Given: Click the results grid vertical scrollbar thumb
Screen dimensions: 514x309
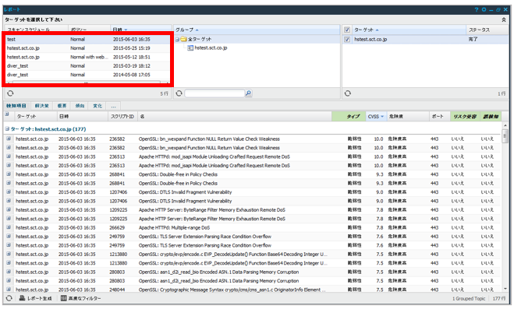Looking at the screenshot, I should point(505,136).
